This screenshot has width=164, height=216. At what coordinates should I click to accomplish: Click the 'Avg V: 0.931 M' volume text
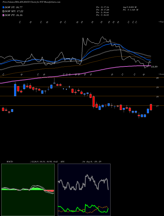point(130,7)
